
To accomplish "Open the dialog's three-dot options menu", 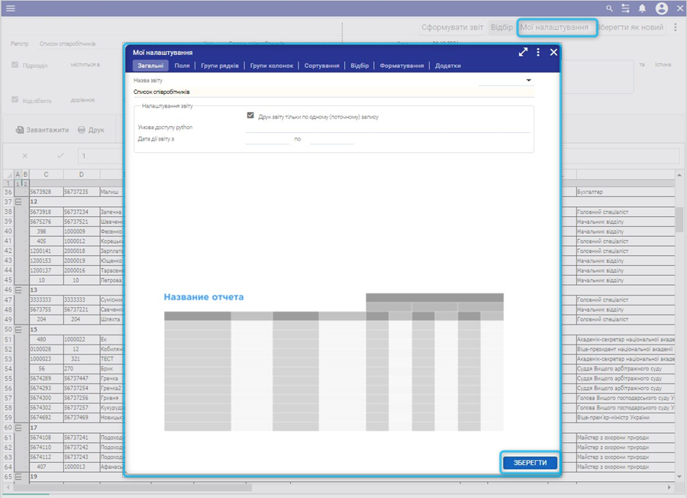I will point(538,52).
